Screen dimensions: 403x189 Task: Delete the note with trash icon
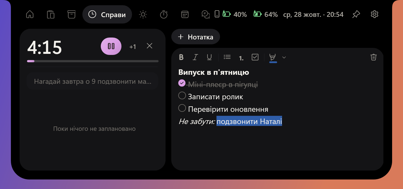pos(374,57)
